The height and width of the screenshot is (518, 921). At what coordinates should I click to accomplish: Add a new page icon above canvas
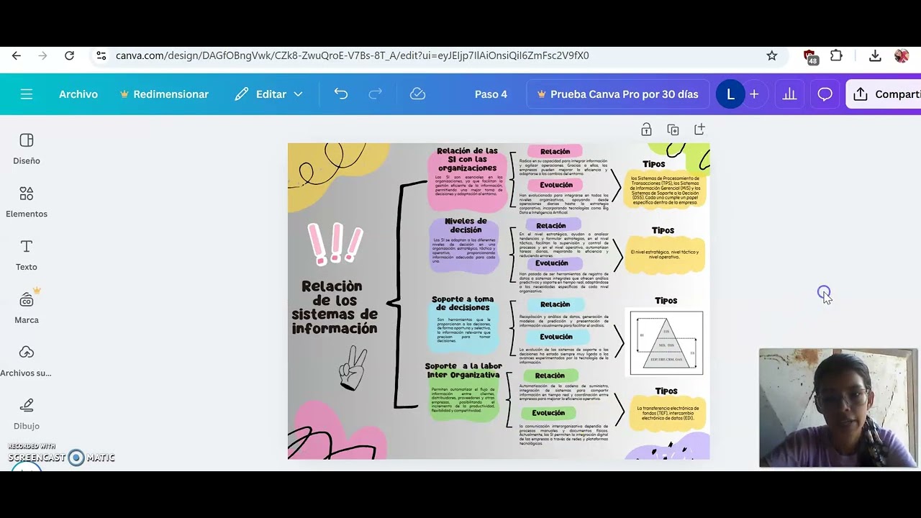point(699,129)
